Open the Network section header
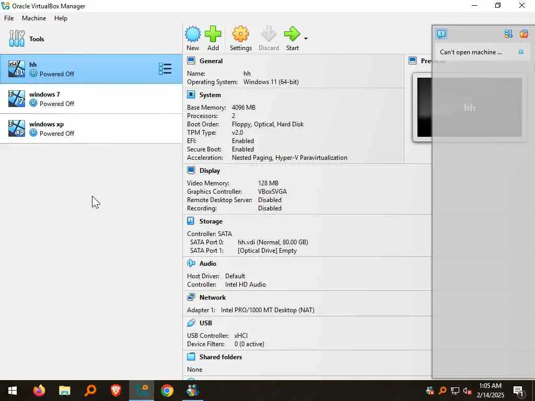Viewport: 535px width, 401px height. coord(213,297)
